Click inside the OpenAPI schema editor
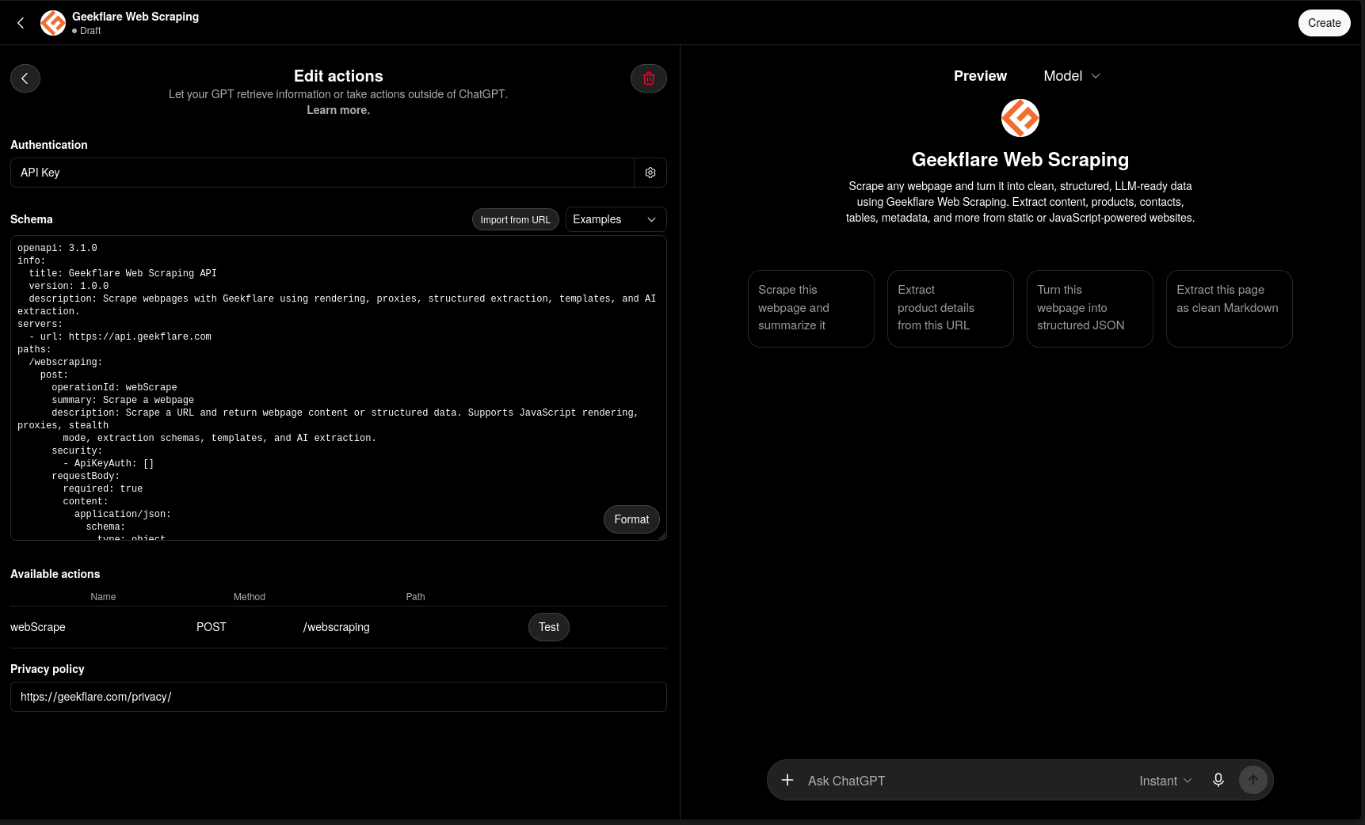The width and height of the screenshot is (1365, 825). click(x=338, y=388)
